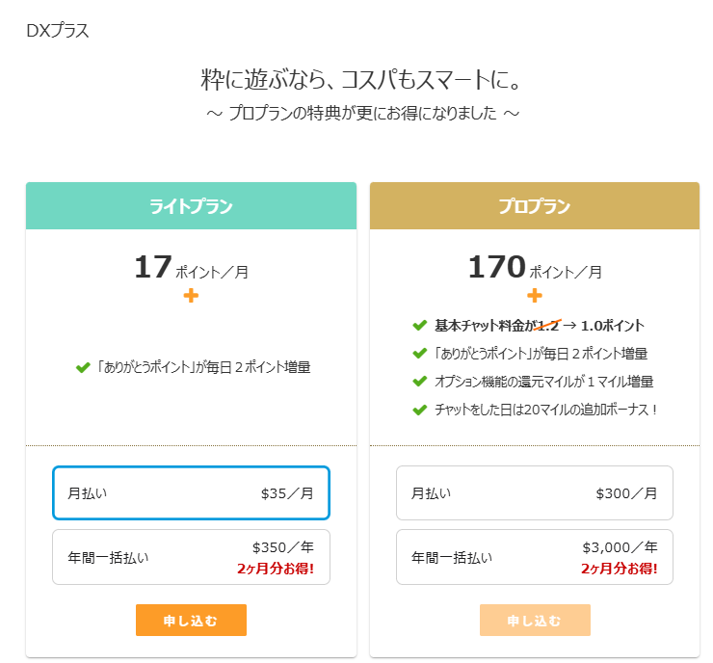Click the DXプラス title text
The height and width of the screenshot is (663, 713).
point(58,30)
